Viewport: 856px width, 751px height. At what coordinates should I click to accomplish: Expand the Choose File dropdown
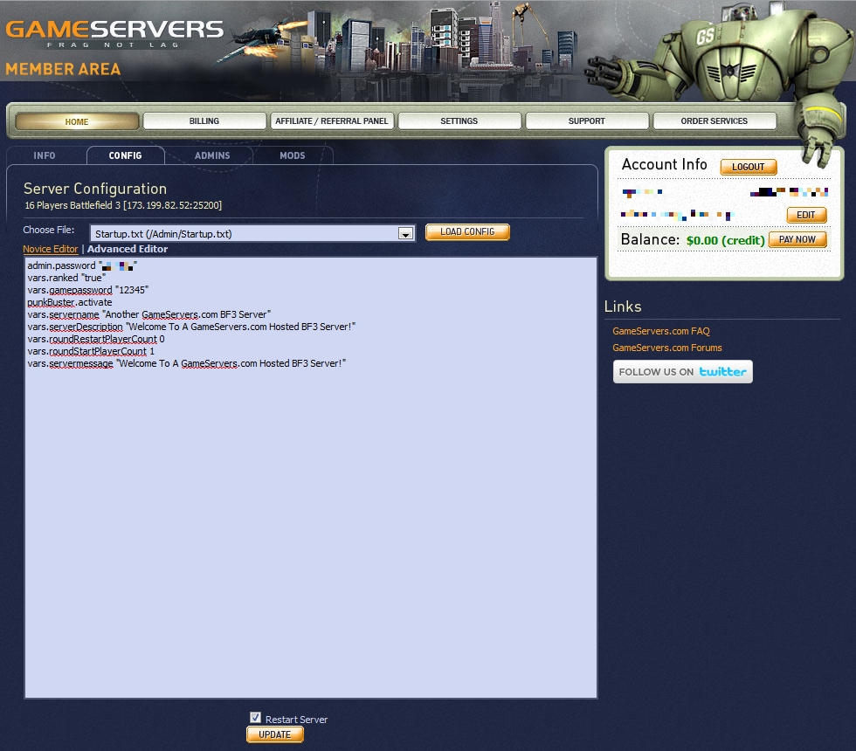(x=252, y=234)
